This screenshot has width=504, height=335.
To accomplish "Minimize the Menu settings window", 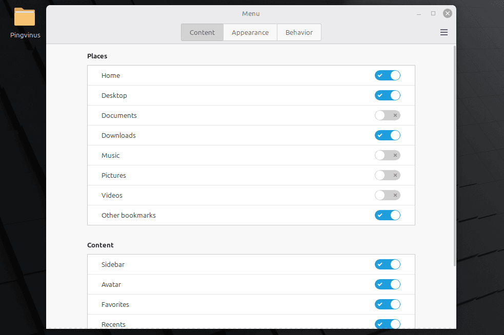I will click(419, 13).
